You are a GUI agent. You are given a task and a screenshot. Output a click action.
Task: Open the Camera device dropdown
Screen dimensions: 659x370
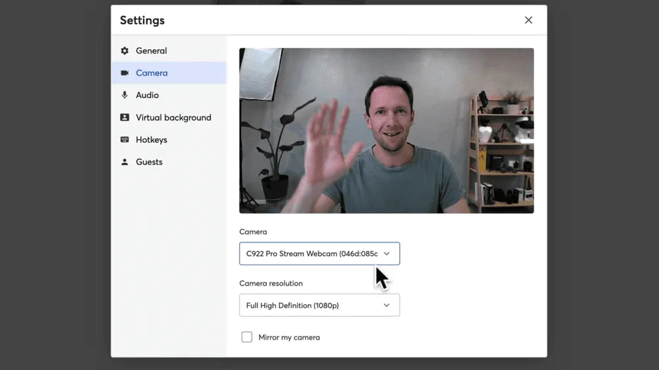point(312,253)
